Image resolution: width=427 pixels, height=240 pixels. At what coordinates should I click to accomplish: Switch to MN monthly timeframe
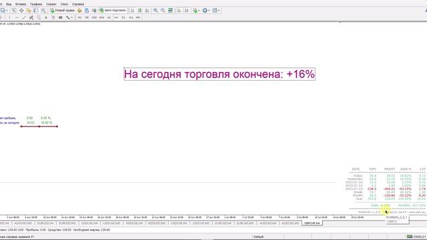tap(138, 17)
